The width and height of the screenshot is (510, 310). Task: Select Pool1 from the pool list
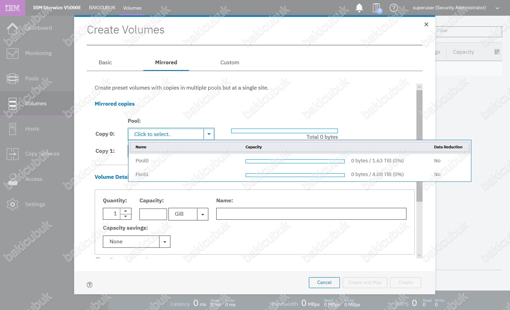(300, 174)
